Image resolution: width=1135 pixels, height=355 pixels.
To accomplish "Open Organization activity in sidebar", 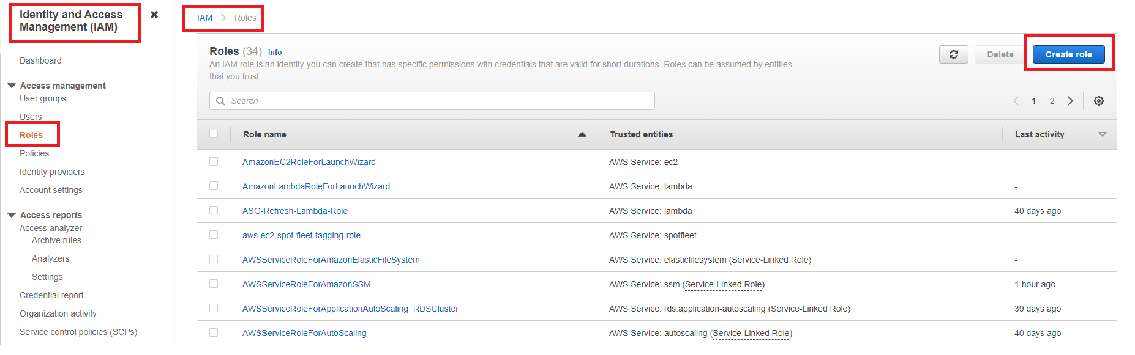I will click(58, 313).
